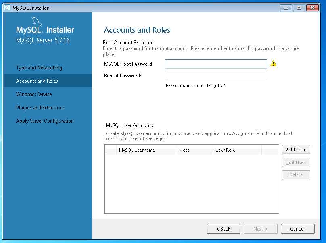The height and width of the screenshot is (243, 326).
Task: Click the MySQL Username column header
Action: 146,150
